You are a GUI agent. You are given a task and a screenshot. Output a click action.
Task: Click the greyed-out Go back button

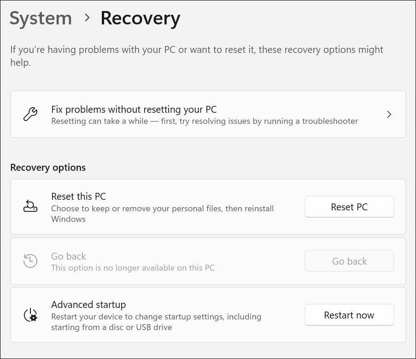(349, 261)
